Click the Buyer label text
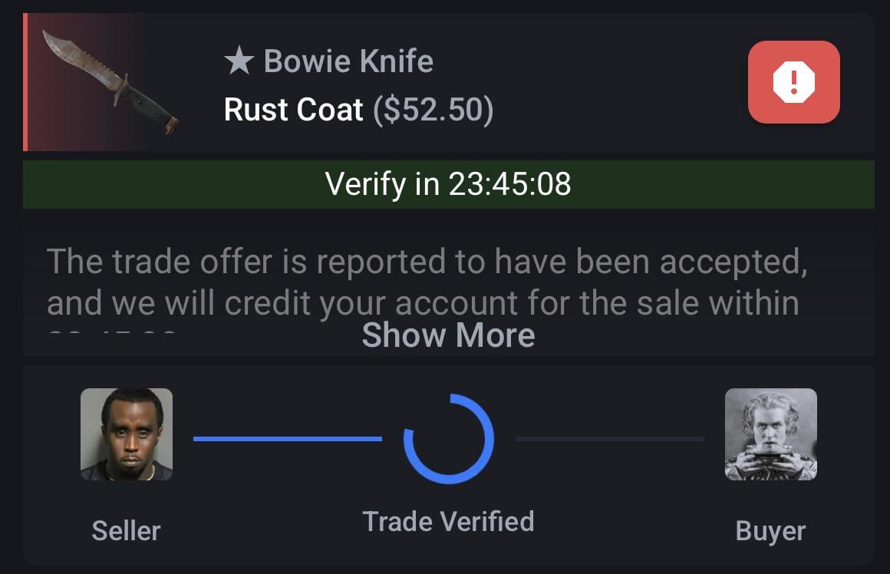This screenshot has width=890, height=574. tap(770, 530)
